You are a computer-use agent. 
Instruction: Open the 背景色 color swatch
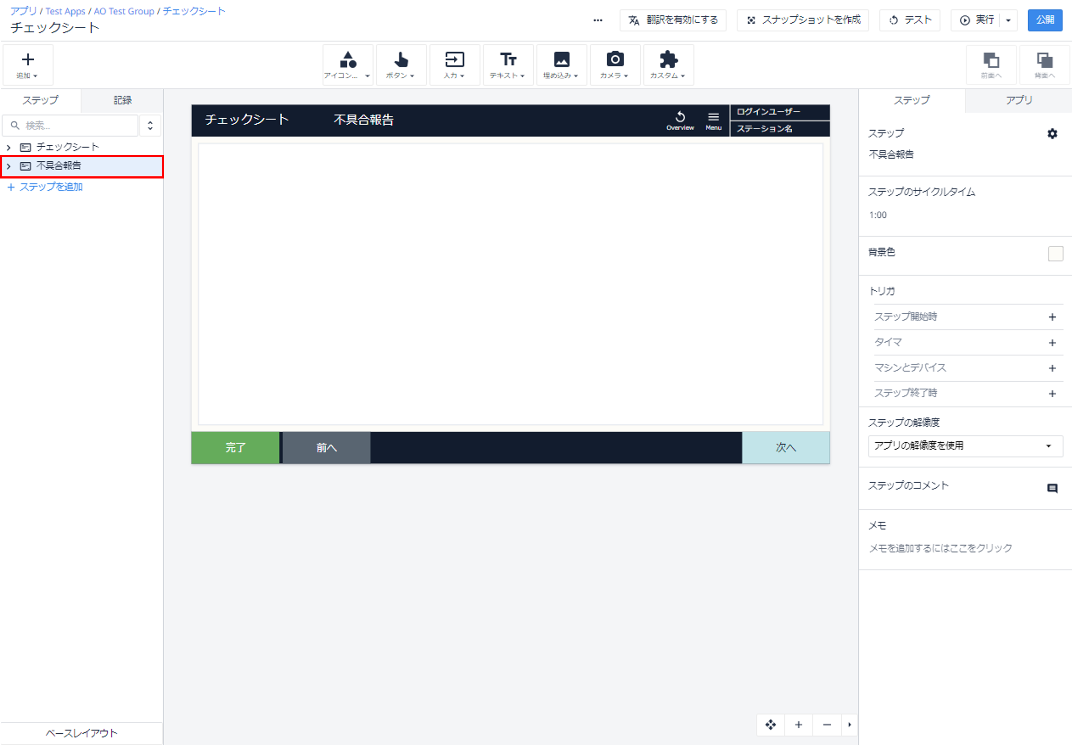pos(1055,253)
